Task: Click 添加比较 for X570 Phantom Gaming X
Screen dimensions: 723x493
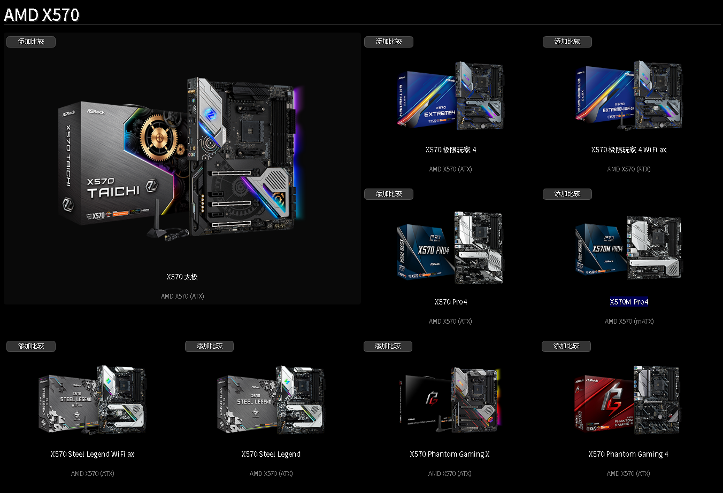Action: 388,346
